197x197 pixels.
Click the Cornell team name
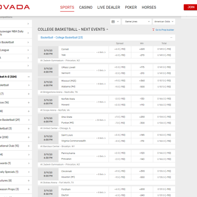pyautogui.click(x=65, y=49)
